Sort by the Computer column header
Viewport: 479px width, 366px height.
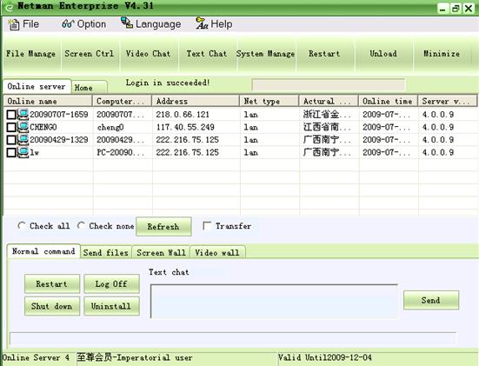point(123,101)
